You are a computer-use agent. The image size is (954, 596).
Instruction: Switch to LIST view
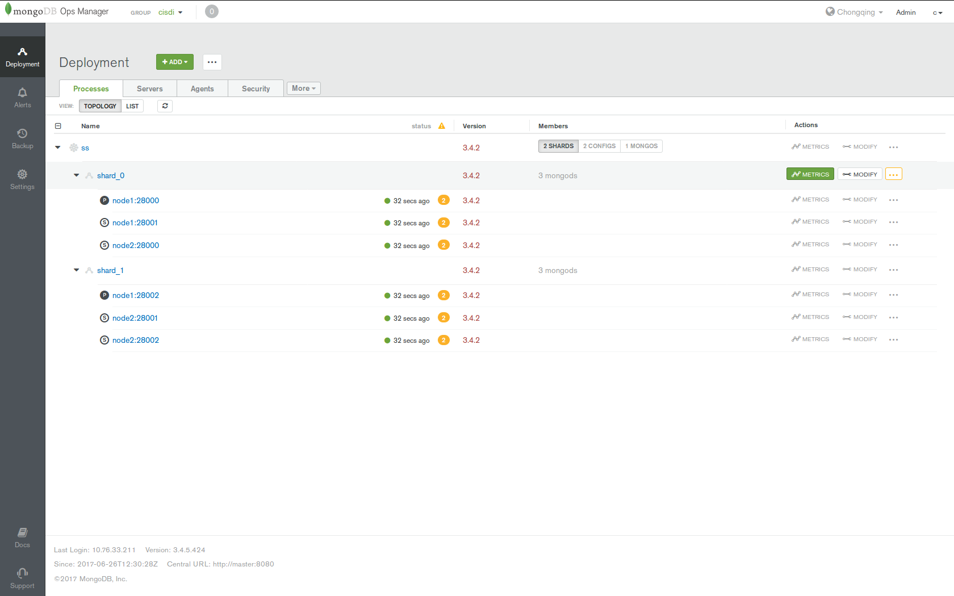click(132, 106)
